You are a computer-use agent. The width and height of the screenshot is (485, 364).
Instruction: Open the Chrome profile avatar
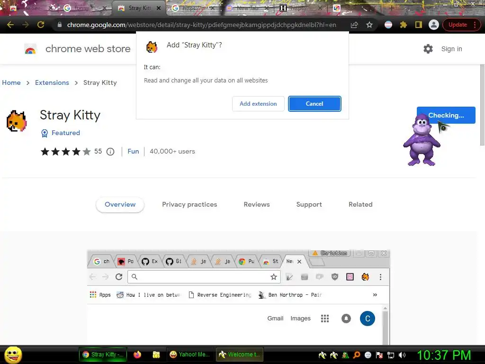point(434,25)
